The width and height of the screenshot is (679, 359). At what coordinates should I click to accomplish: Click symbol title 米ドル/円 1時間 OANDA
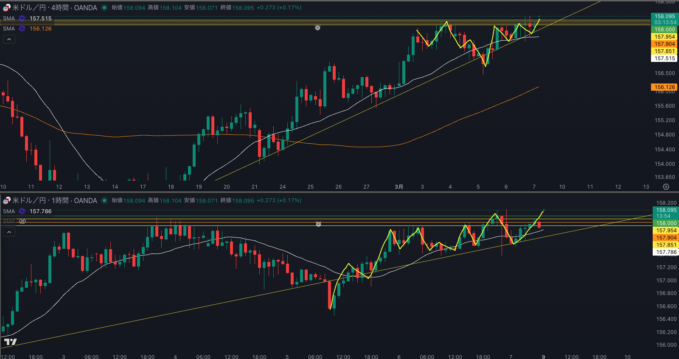tap(55, 200)
